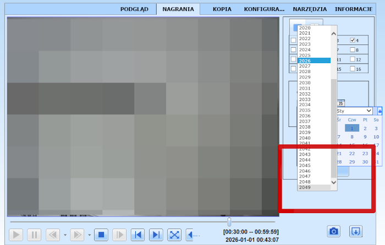Open the NARZĘDZIA tab
This screenshot has width=385, height=245.
pos(310,9)
